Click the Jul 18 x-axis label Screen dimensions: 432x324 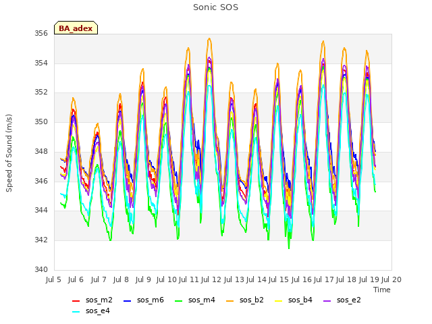point(346,279)
